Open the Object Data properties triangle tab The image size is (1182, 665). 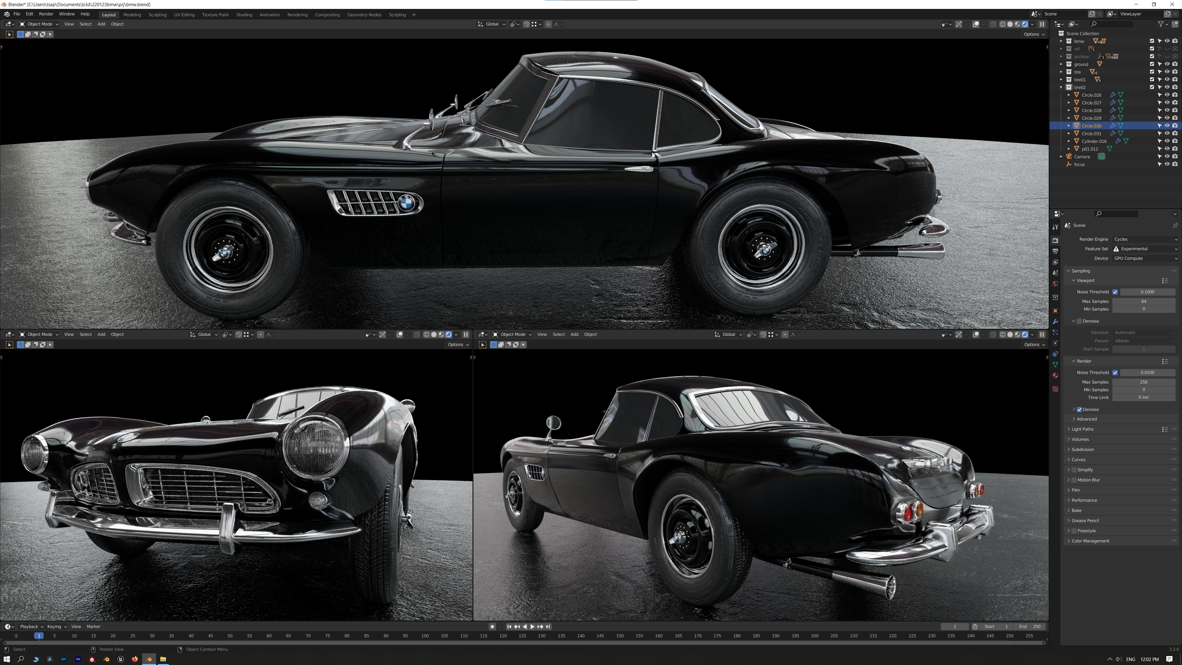coord(1055,365)
